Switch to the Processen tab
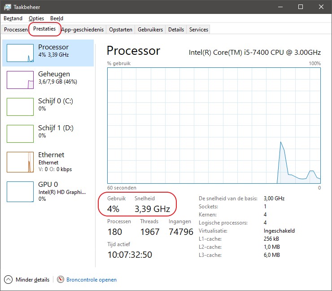 [16, 30]
